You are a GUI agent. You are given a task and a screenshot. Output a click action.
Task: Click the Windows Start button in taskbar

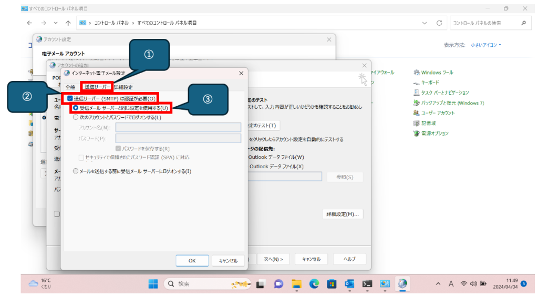click(153, 284)
